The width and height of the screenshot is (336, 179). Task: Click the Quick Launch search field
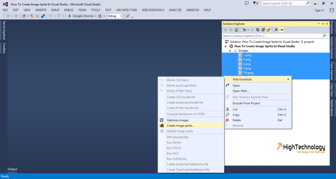click(x=285, y=3)
